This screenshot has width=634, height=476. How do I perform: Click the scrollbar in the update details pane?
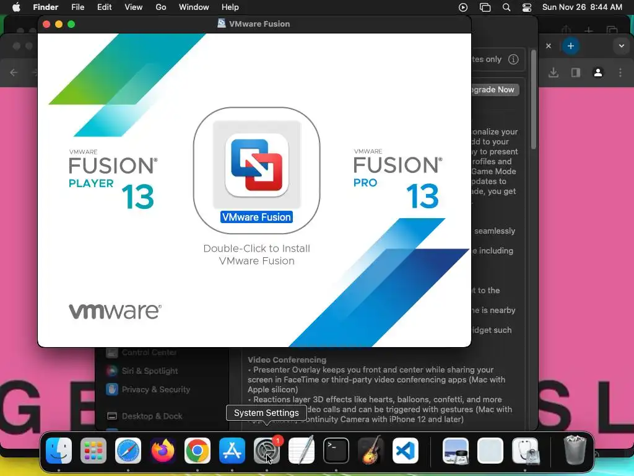pyautogui.click(x=533, y=100)
